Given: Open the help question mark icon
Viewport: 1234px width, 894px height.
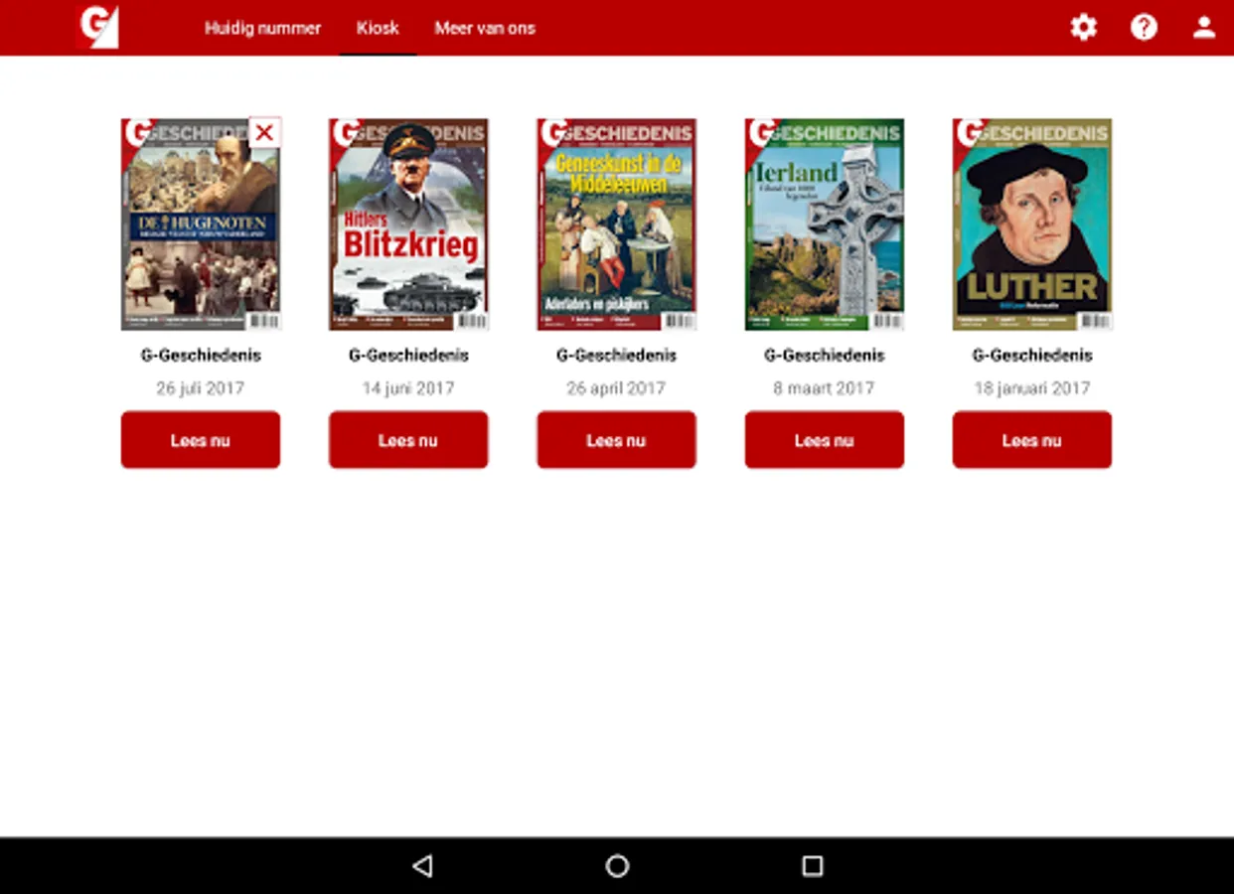Looking at the screenshot, I should coord(1144,27).
